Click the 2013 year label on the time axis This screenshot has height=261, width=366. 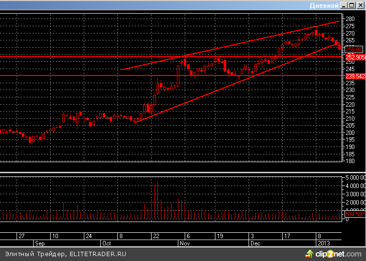tap(324, 242)
